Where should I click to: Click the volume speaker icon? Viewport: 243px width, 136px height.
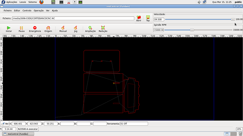click(199, 2)
